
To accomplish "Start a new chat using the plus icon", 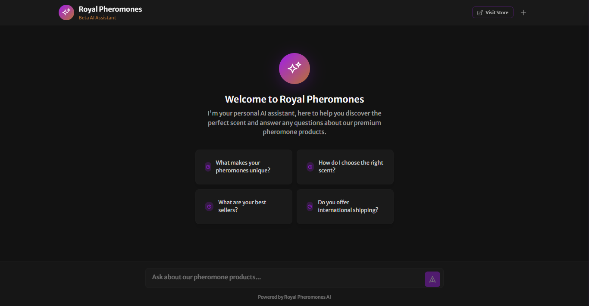I will [523, 12].
